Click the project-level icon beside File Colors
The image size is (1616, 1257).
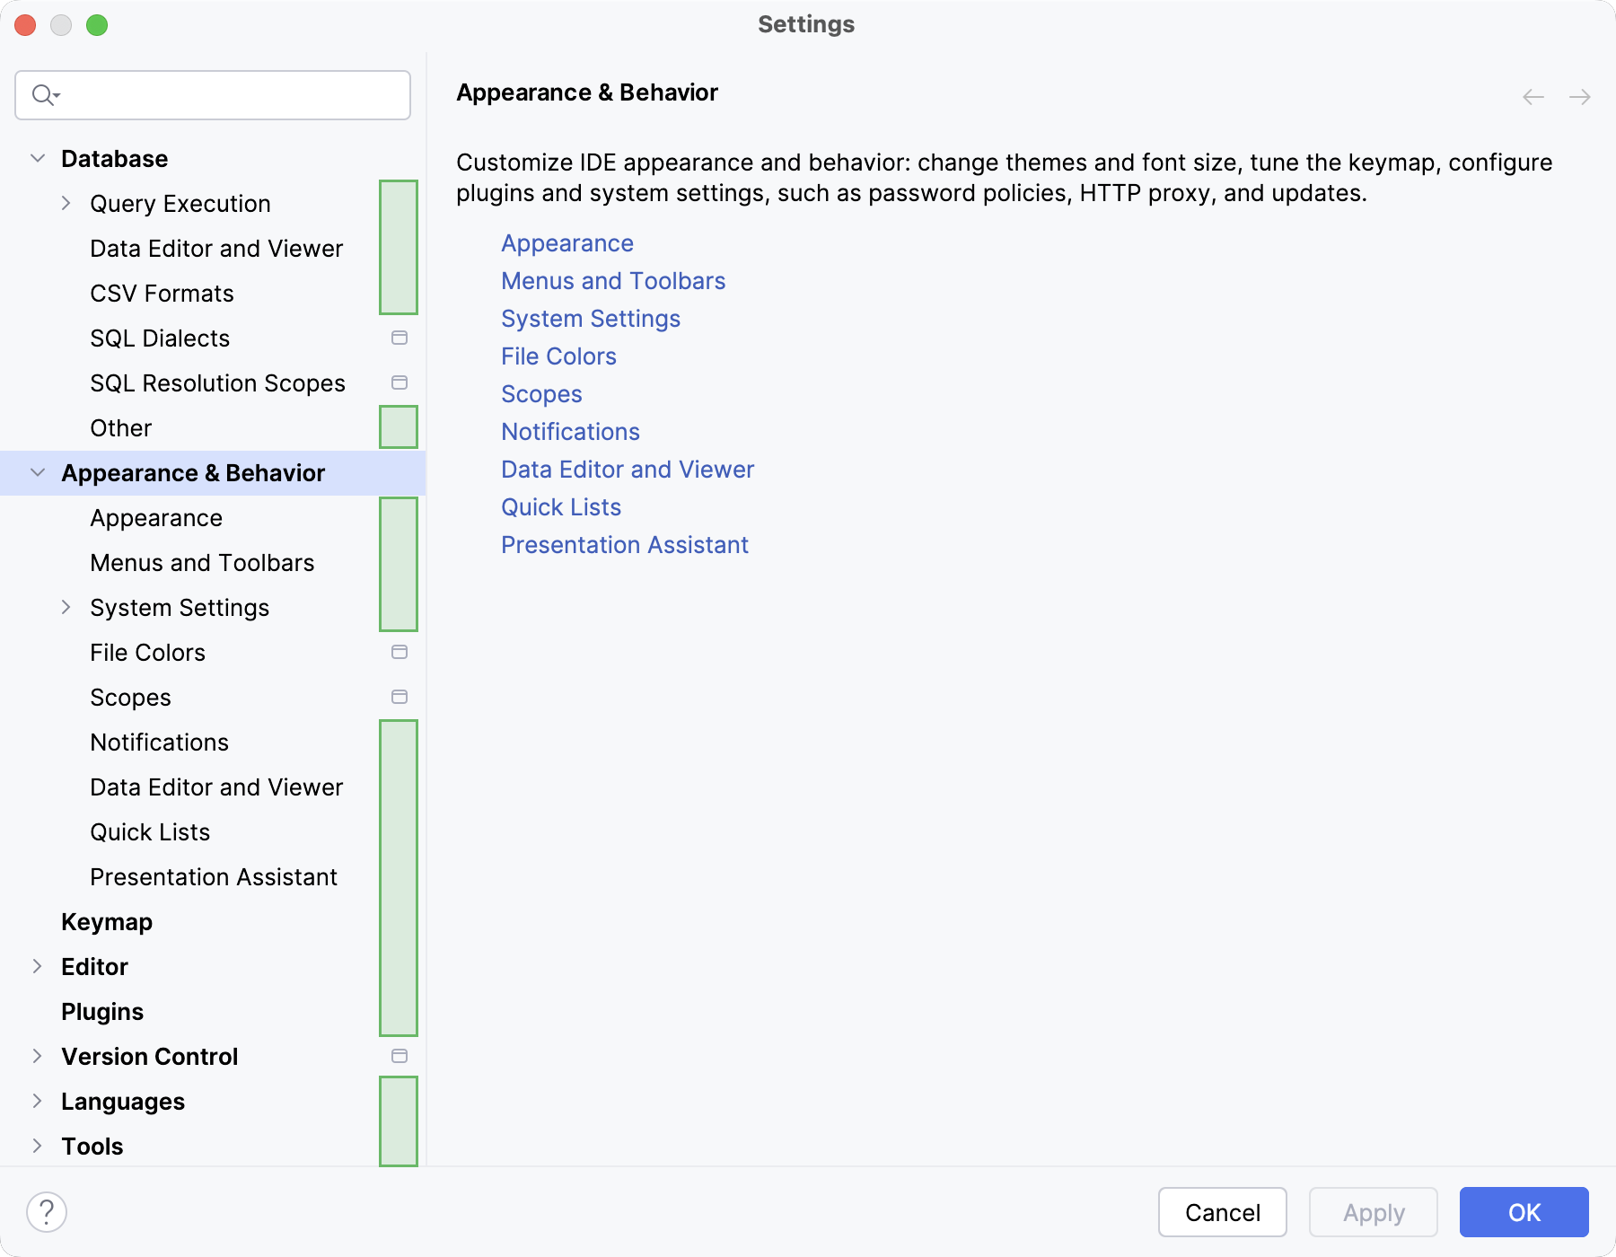point(400,652)
